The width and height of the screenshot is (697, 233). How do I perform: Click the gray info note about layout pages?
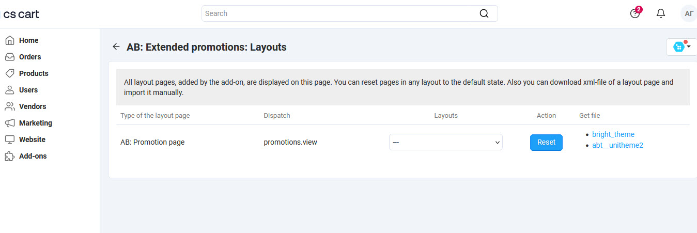(403, 87)
